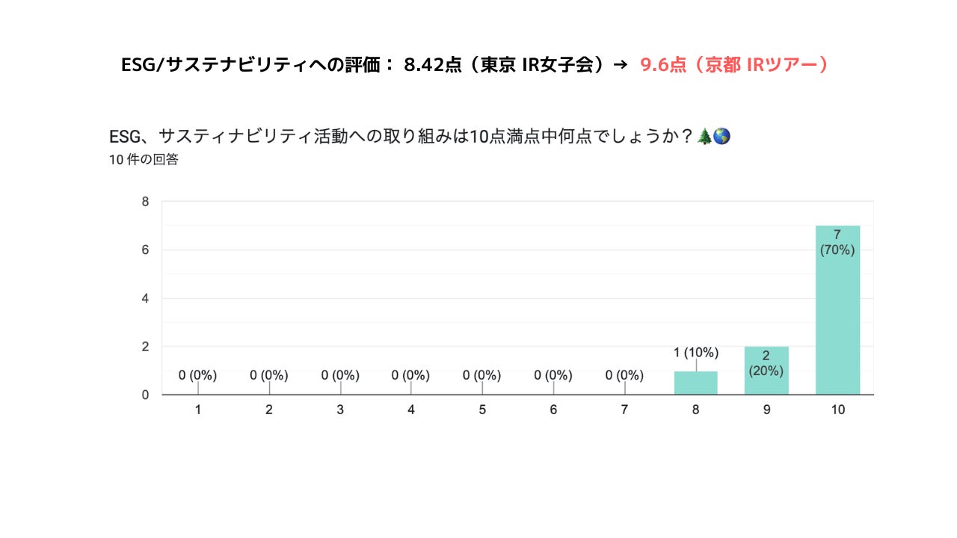Click the red "9.6点（京都 IRツアー）" text

pyautogui.click(x=734, y=65)
